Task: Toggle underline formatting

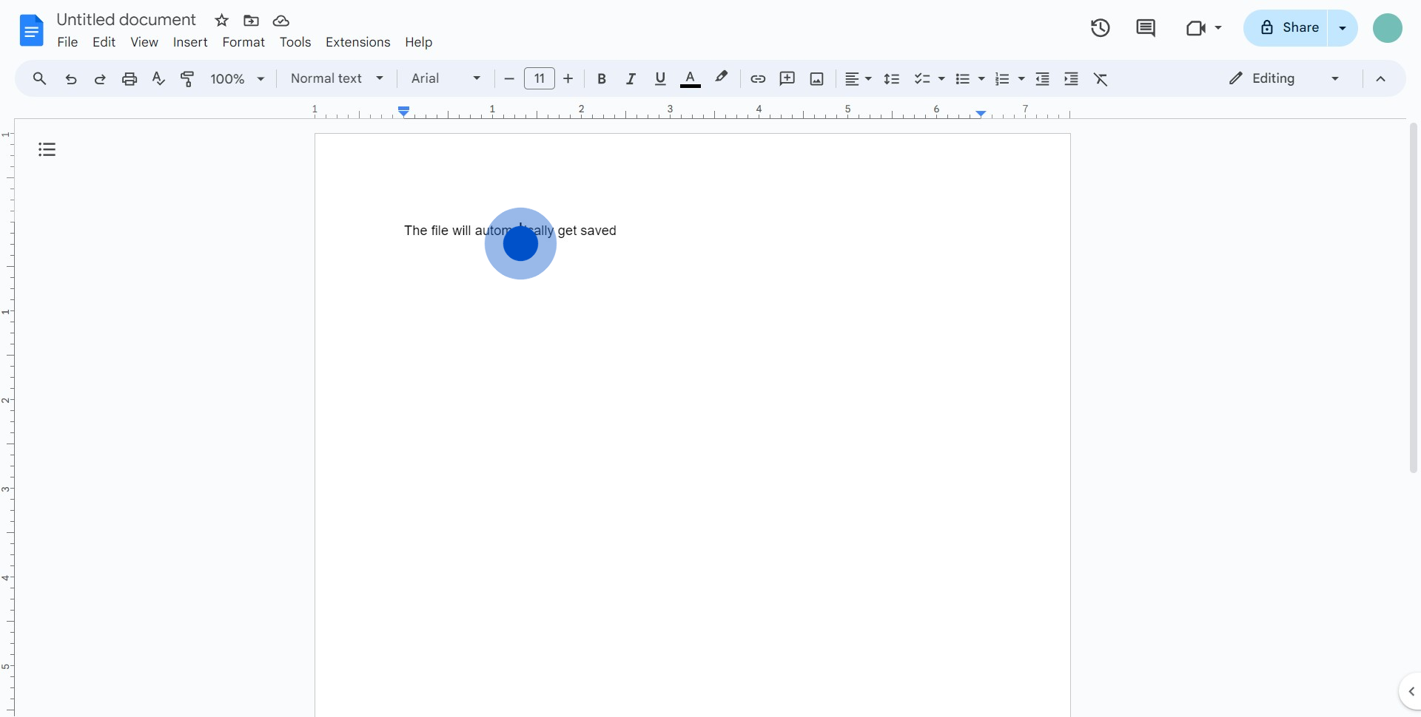Action: (x=661, y=79)
